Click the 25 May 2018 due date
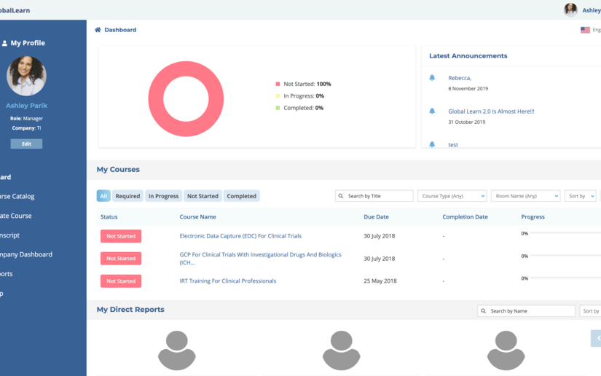This screenshot has width=601, height=376. [x=380, y=281]
